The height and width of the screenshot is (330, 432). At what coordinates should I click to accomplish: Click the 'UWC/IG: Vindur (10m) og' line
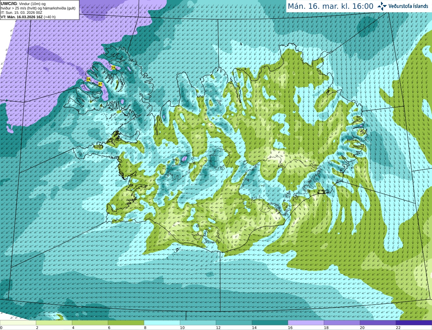[x=23, y=4]
